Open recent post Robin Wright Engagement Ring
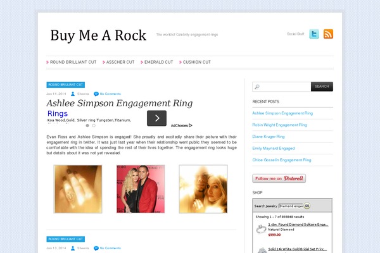 tap(280, 125)
